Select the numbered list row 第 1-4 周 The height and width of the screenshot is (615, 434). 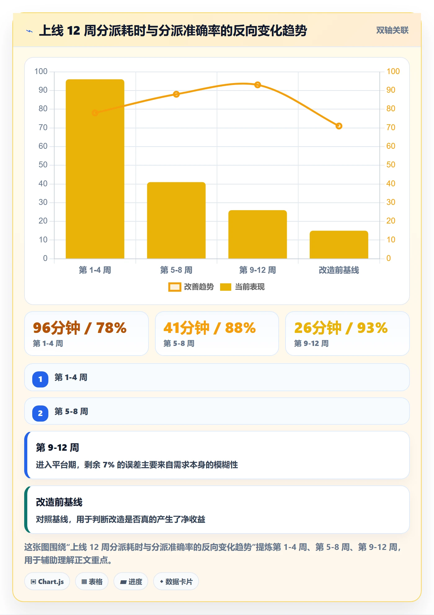pos(217,377)
